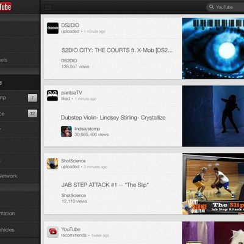Click the '3 minutes ago' timestamp
This screenshot has height=244, width=244.
(x=95, y=167)
